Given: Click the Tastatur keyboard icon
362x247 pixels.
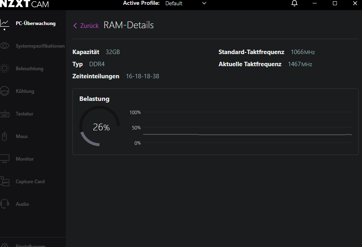Looking at the screenshot, I should pyautogui.click(x=4, y=114).
